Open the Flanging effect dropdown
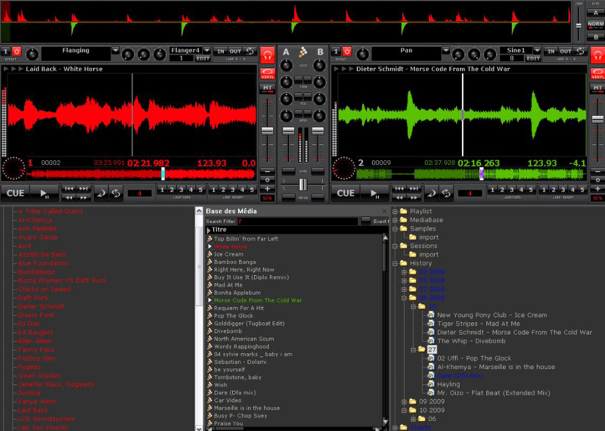Viewport: 605px width, 431px height. click(115, 51)
